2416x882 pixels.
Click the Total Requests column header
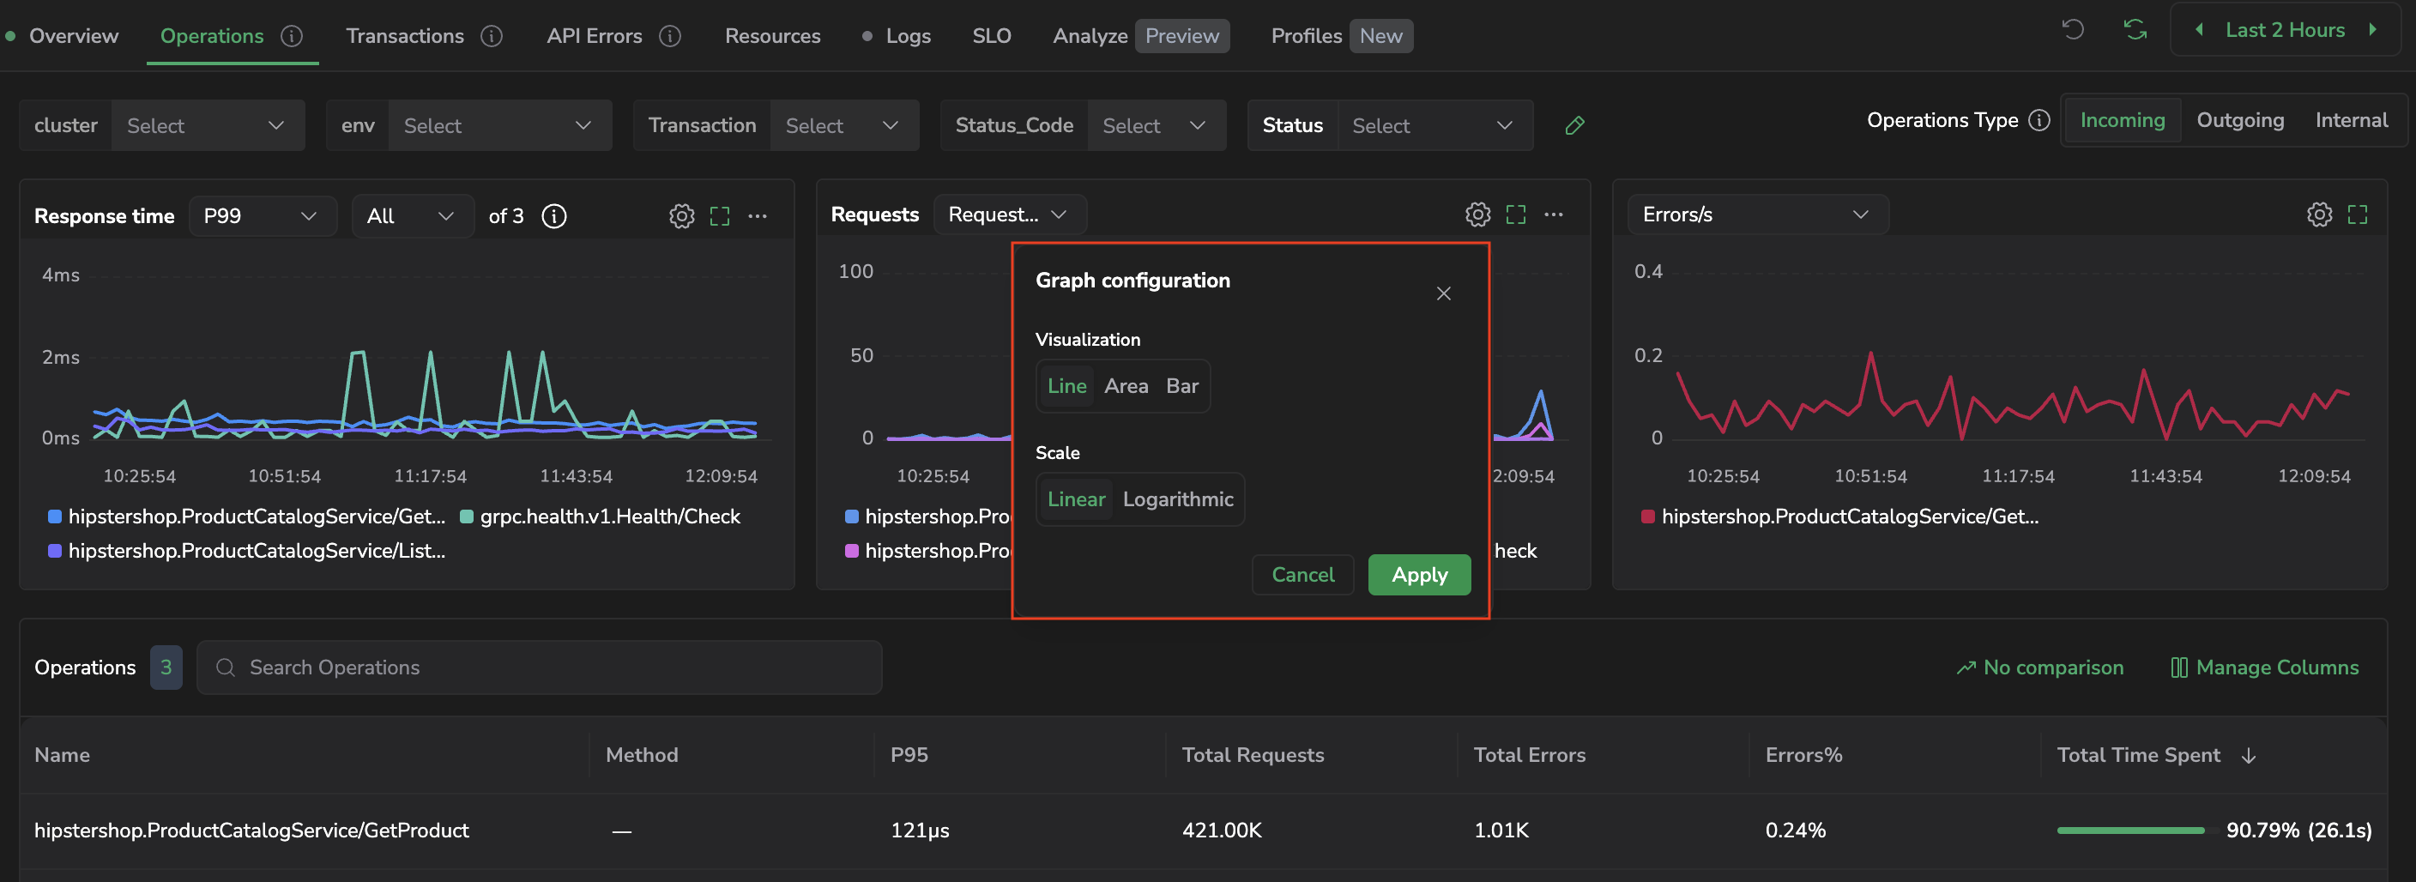(1253, 755)
